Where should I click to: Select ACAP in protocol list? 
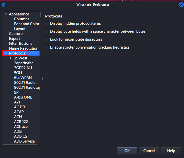coord(19,112)
